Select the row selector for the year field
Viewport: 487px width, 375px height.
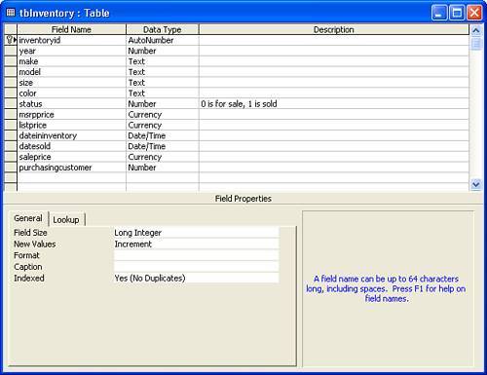(11, 51)
